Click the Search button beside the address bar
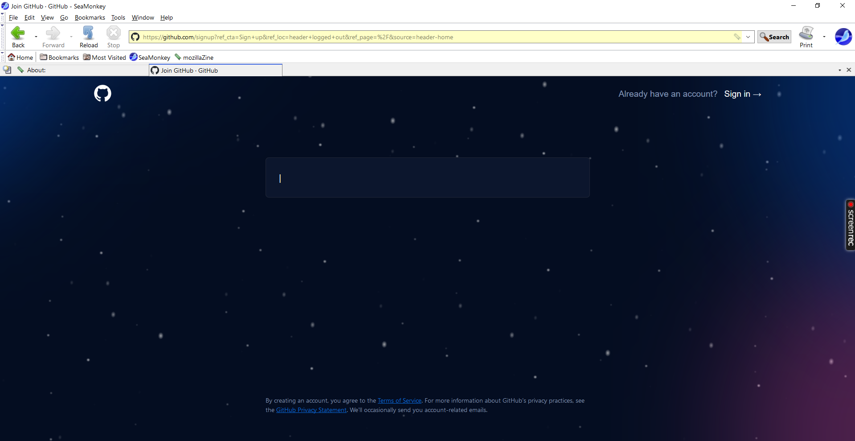The width and height of the screenshot is (855, 441). (x=774, y=37)
